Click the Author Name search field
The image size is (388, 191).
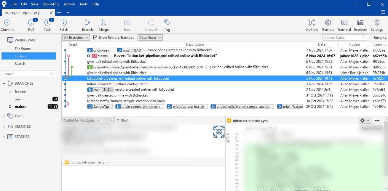342,38
